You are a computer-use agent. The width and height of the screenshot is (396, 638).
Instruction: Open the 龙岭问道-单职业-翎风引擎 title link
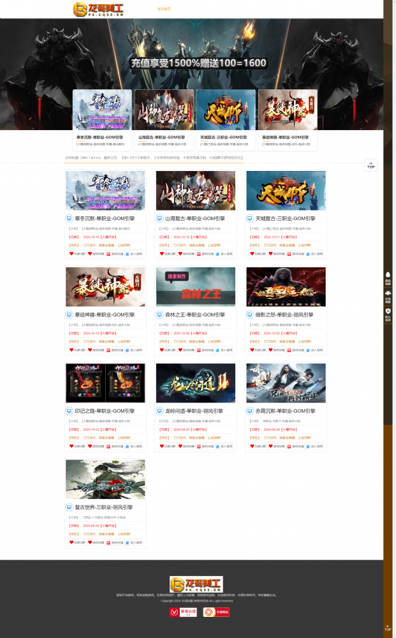(x=194, y=411)
